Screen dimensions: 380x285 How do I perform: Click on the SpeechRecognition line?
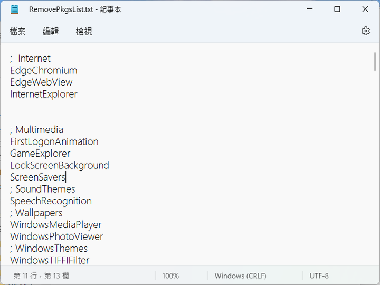click(51, 201)
